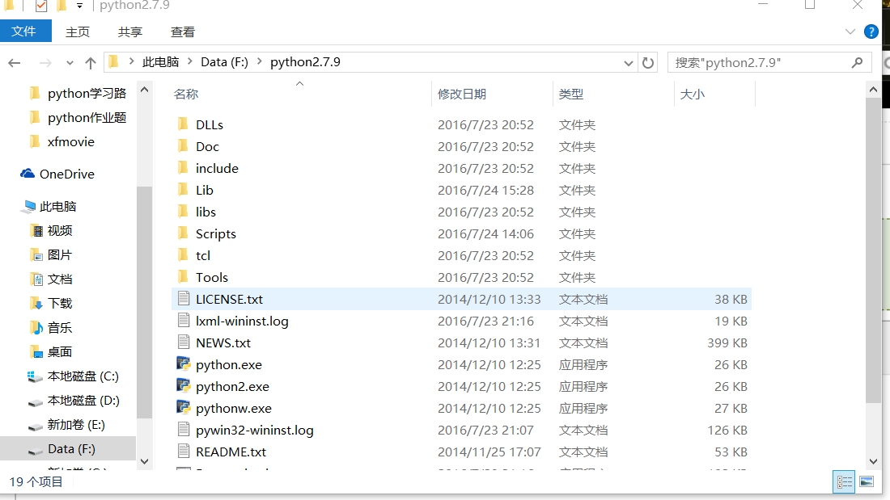Open recent locations dropdown arrow
The height and width of the screenshot is (500, 890).
69,63
